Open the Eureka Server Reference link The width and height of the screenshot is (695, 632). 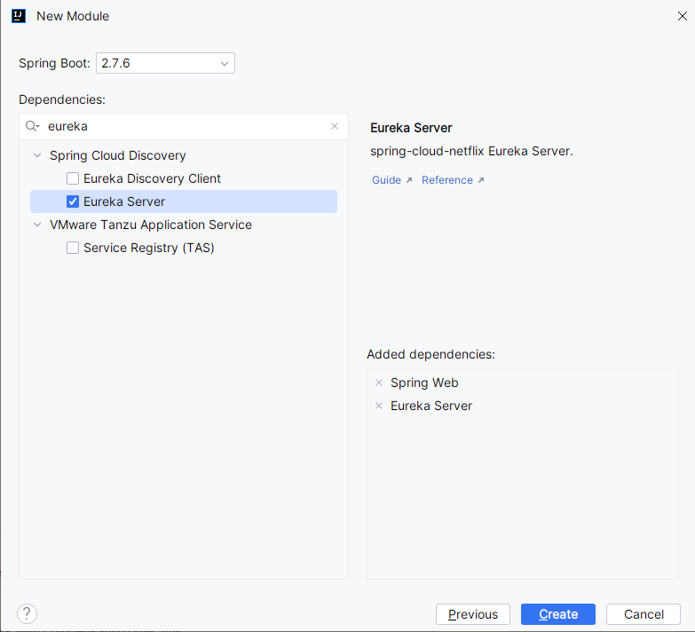(453, 180)
